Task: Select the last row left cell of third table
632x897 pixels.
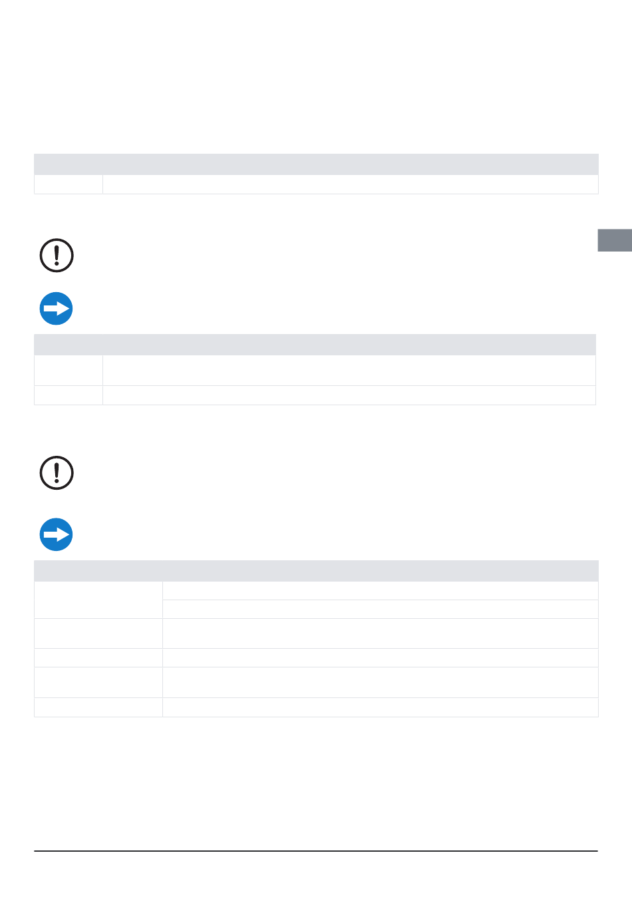Action: tap(98, 707)
